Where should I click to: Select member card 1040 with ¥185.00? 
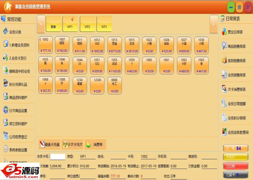coord(62,65)
